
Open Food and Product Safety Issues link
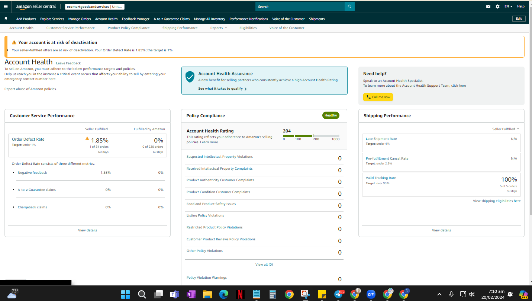click(211, 204)
